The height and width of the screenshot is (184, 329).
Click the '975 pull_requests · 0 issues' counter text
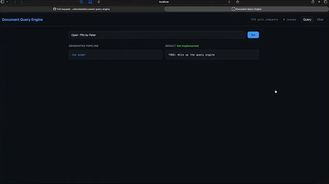pyautogui.click(x=273, y=19)
